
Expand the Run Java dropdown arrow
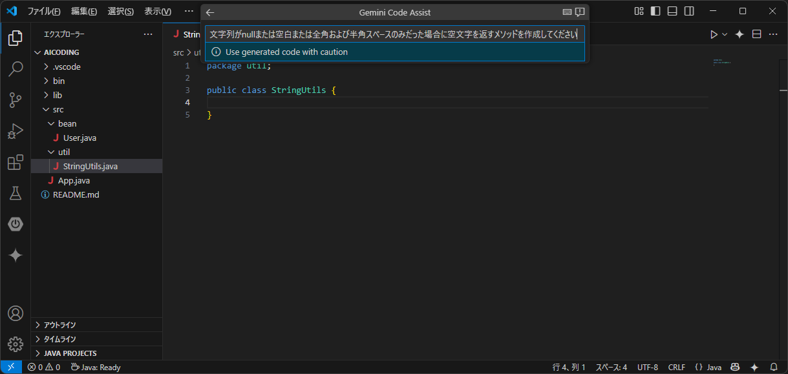[x=725, y=34]
